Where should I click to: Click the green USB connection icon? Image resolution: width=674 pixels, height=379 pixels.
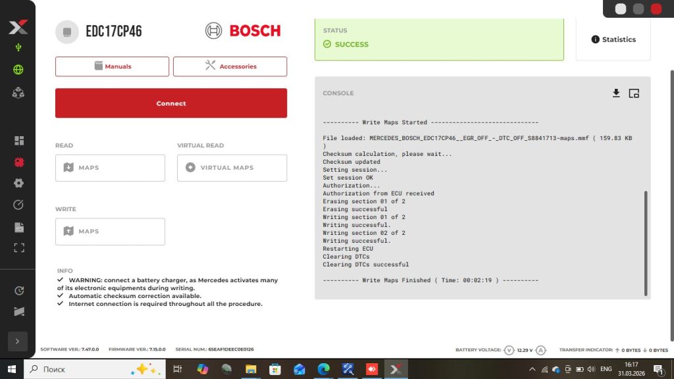(x=18, y=47)
